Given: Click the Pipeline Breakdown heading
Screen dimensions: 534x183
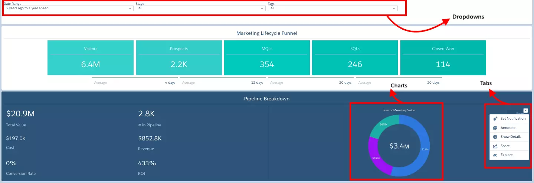Looking at the screenshot, I should (x=267, y=99).
